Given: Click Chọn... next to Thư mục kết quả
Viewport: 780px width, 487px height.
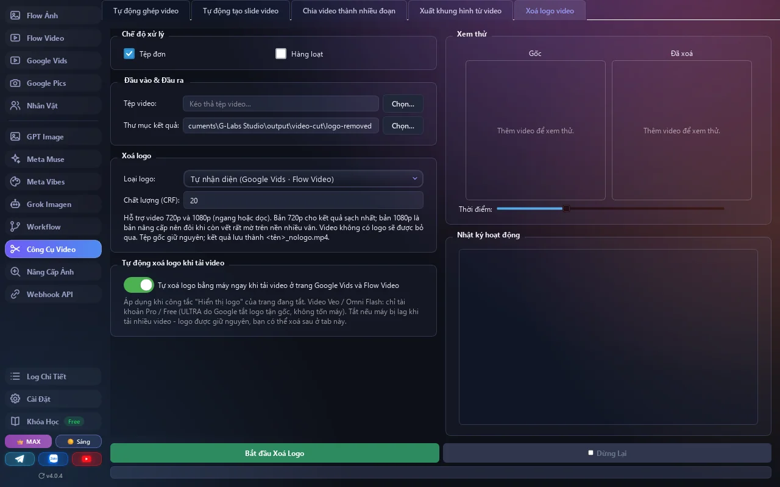Looking at the screenshot, I should pos(403,126).
